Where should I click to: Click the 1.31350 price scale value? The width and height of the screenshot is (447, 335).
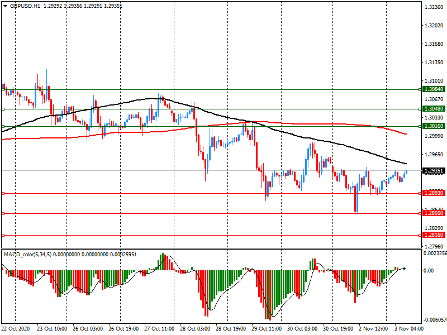[434, 63]
